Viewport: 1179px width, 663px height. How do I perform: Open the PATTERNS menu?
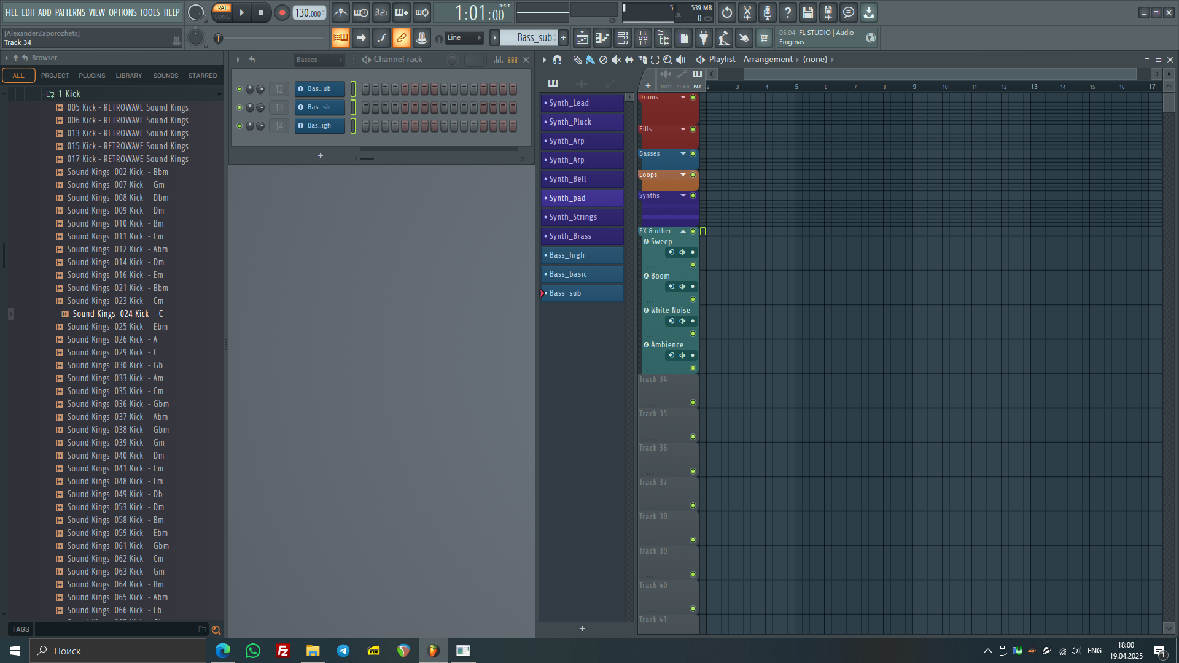pyautogui.click(x=70, y=12)
